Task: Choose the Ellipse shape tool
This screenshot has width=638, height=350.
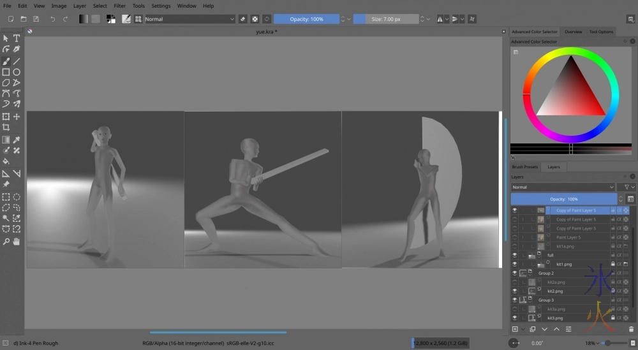Action: pyautogui.click(x=17, y=72)
